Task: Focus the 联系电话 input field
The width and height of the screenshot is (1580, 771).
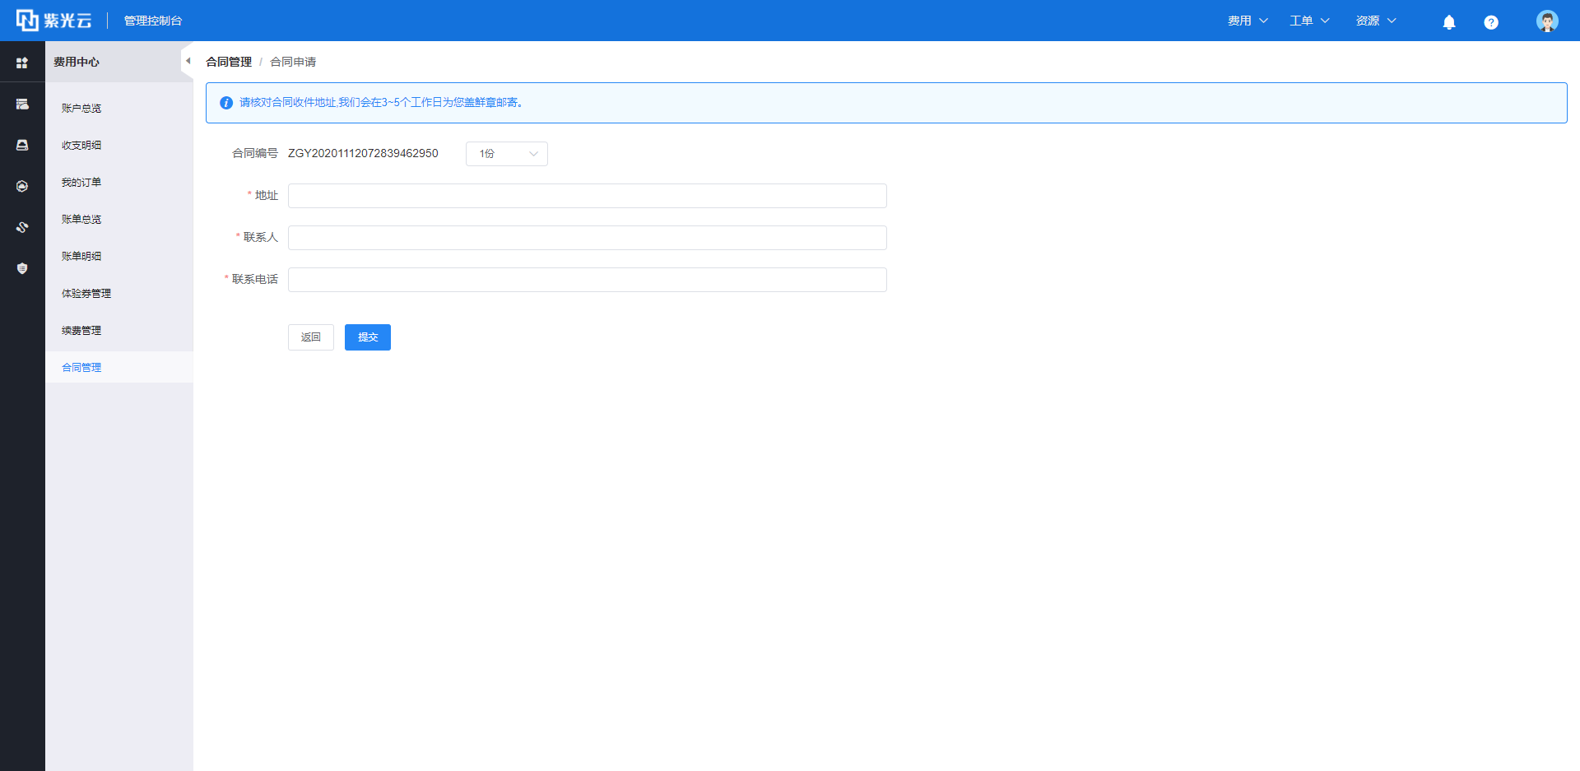Action: pyautogui.click(x=588, y=280)
